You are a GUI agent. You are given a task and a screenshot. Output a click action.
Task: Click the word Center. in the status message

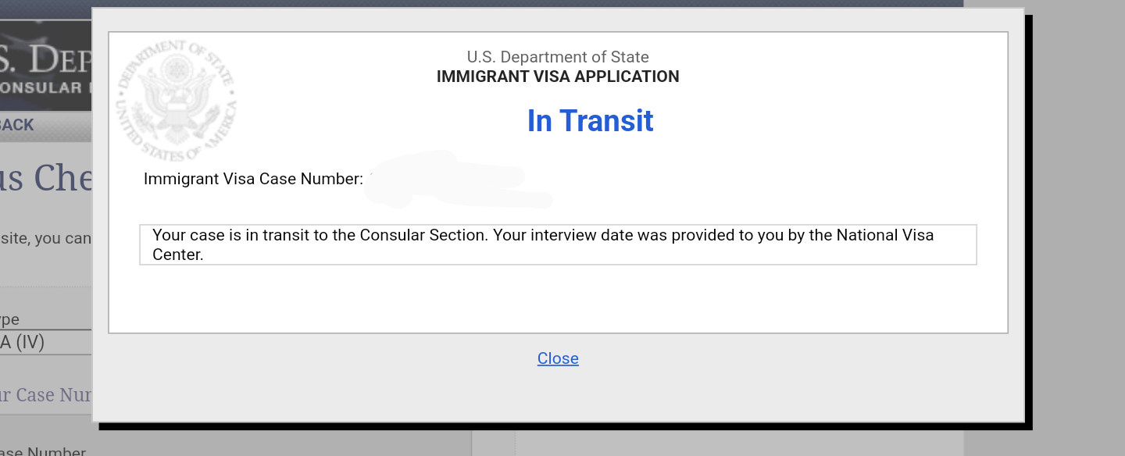pyautogui.click(x=178, y=255)
